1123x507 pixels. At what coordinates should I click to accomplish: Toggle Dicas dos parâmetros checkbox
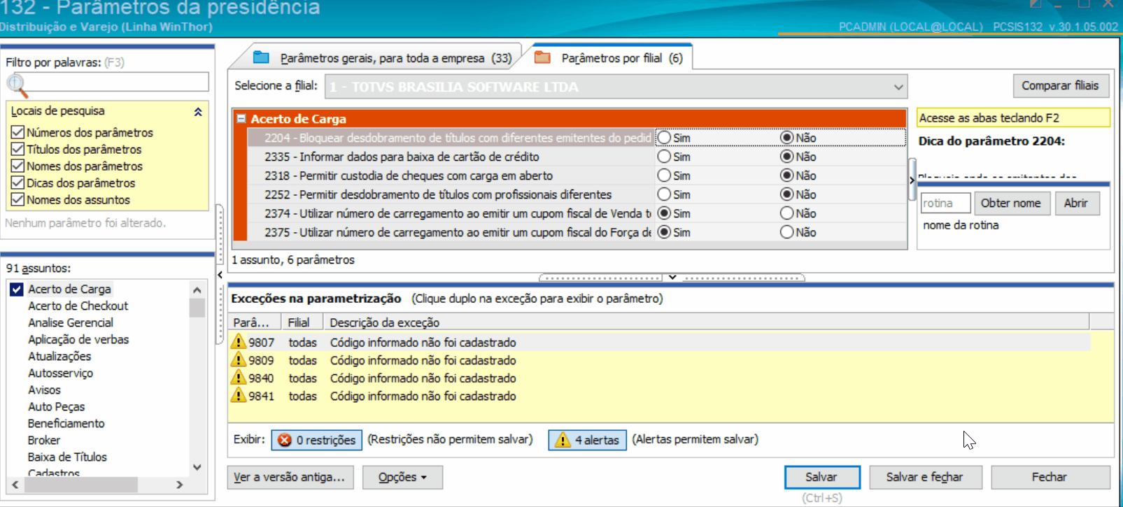click(x=17, y=183)
